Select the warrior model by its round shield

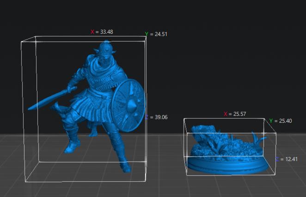pos(128,105)
